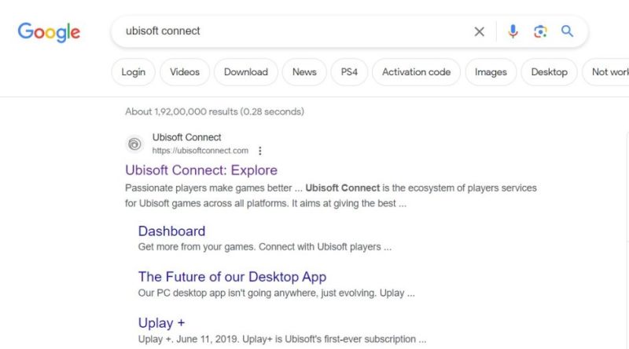The width and height of the screenshot is (629, 349).
Task: Open 'The Future of our Desktop App' link
Action: (232, 277)
